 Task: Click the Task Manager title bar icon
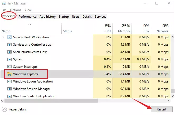(4, 3)
